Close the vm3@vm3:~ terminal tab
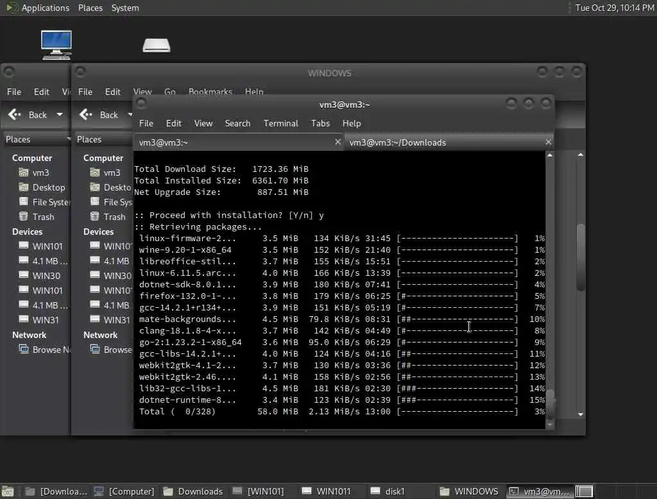Image resolution: width=657 pixels, height=499 pixels. tap(337, 142)
